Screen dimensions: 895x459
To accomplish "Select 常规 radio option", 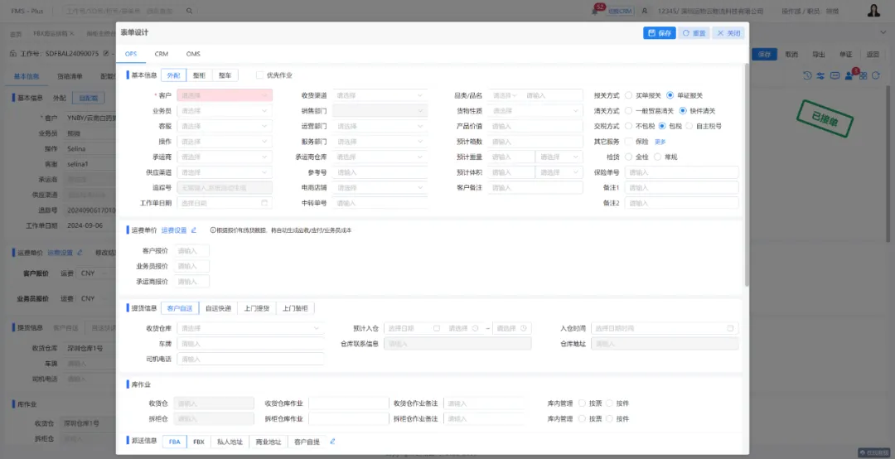I will [657, 157].
